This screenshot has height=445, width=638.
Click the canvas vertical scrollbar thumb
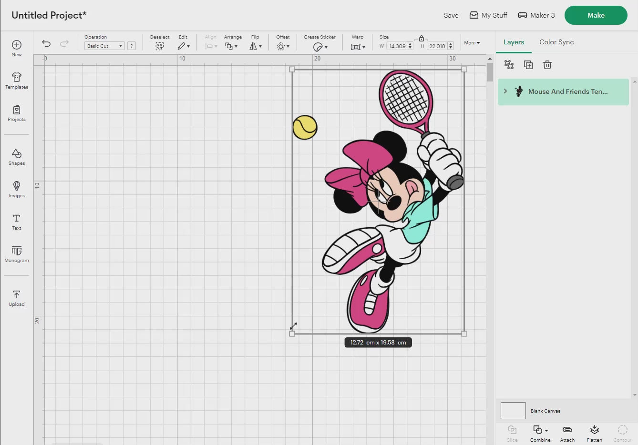pyautogui.click(x=490, y=72)
